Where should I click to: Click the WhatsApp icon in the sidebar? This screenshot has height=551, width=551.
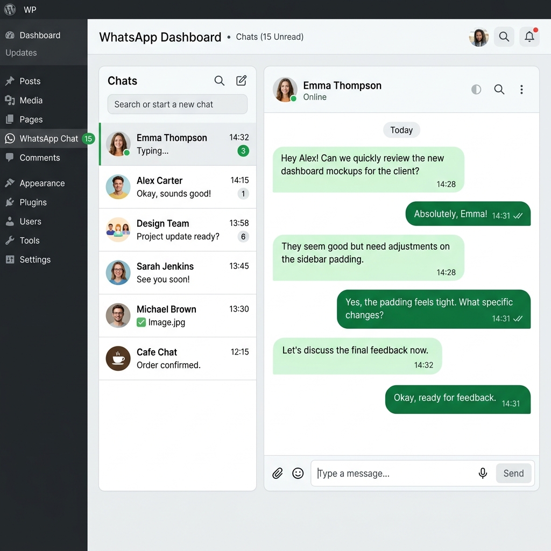[x=10, y=138]
